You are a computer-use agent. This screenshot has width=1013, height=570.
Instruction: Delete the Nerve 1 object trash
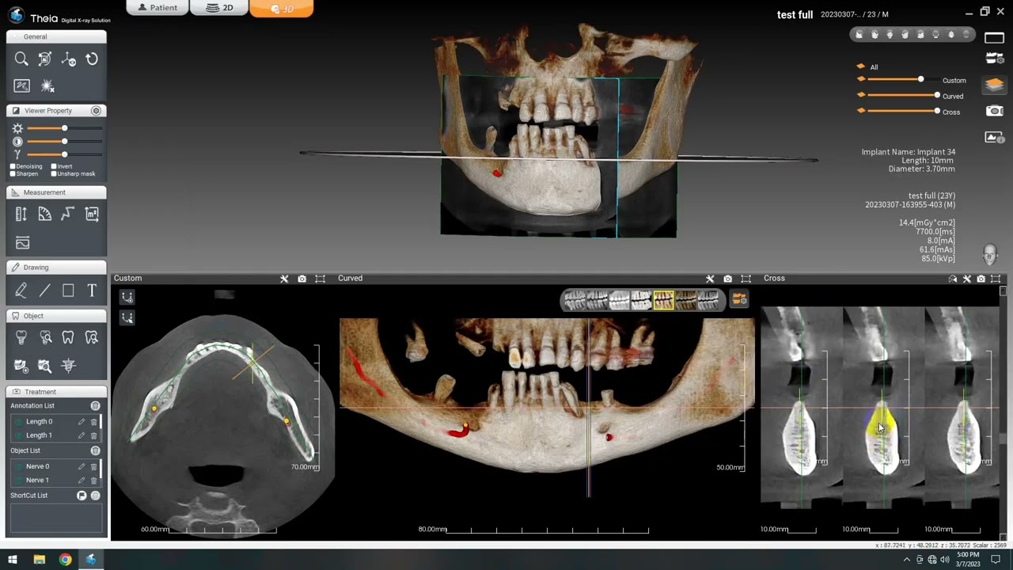[93, 481]
